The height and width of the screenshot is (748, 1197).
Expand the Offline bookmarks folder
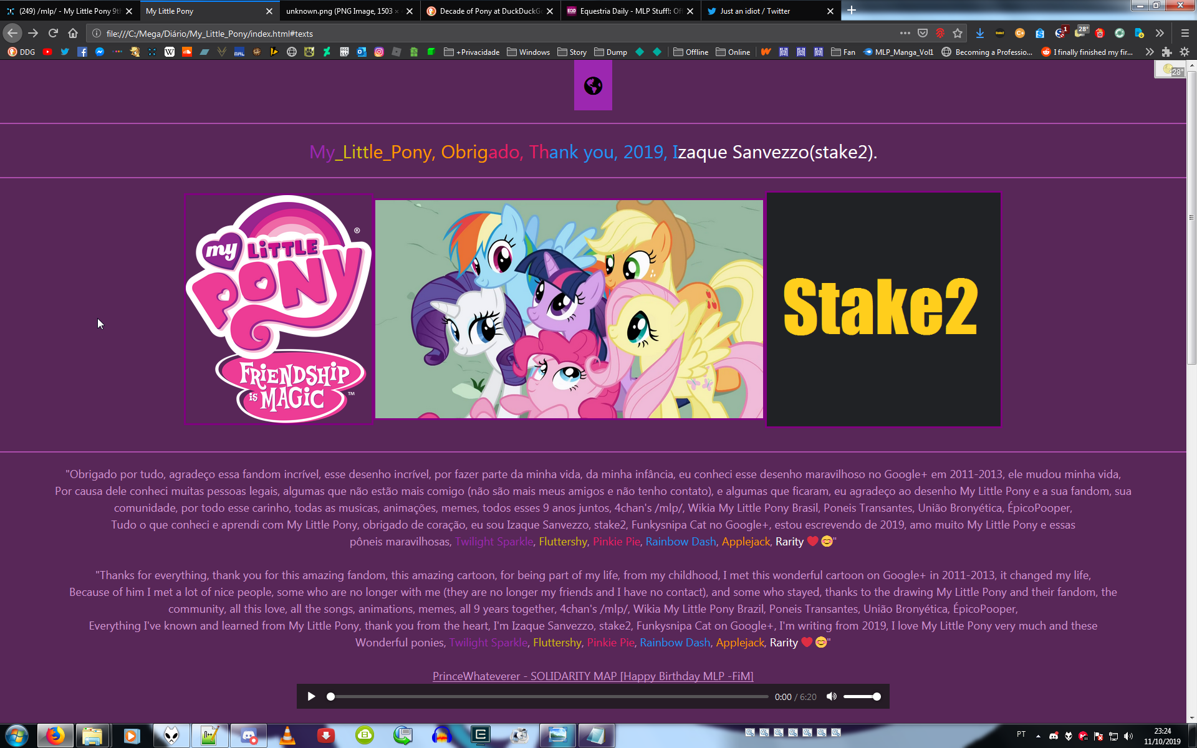691,52
